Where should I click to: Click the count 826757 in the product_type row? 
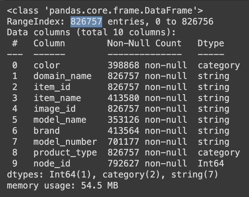(x=123, y=153)
